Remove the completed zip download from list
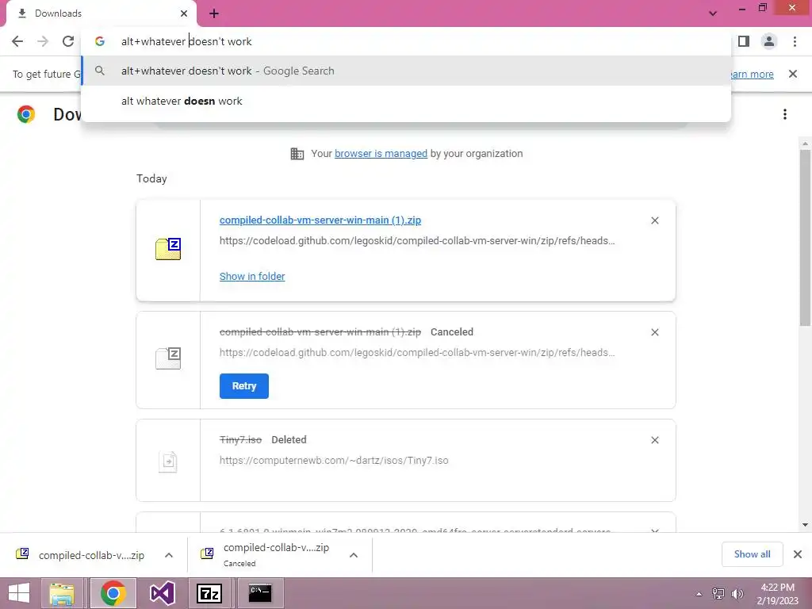Viewport: 812px width, 609px height. pyautogui.click(x=654, y=220)
